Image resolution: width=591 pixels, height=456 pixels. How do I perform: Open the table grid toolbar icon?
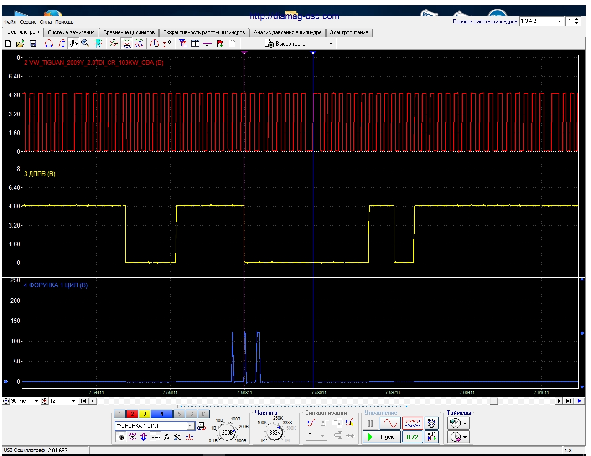(195, 43)
